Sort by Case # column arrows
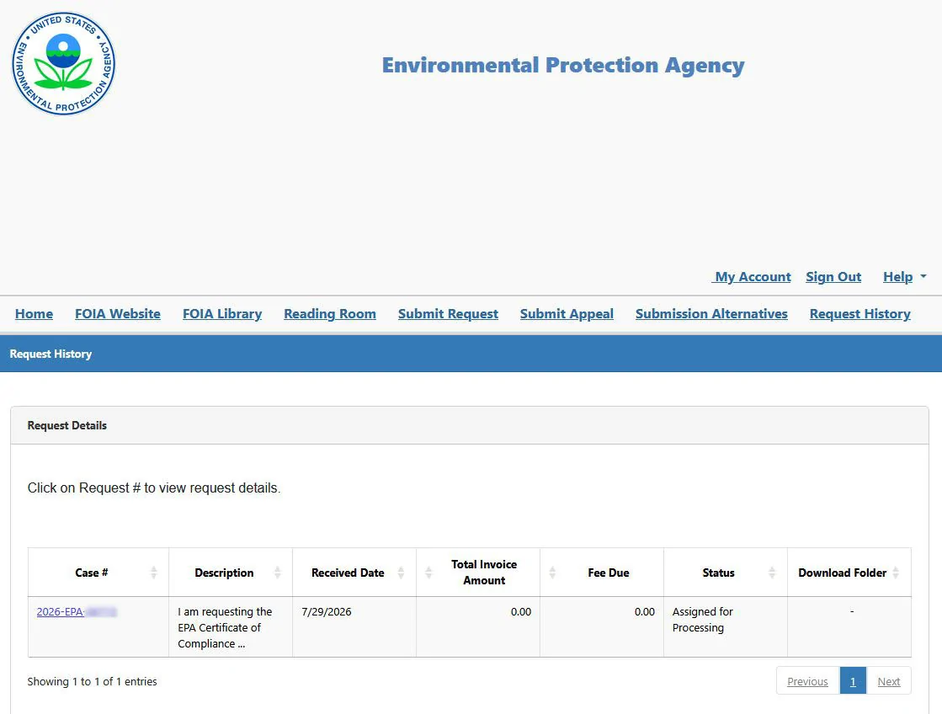The height and width of the screenshot is (714, 942). [x=154, y=573]
